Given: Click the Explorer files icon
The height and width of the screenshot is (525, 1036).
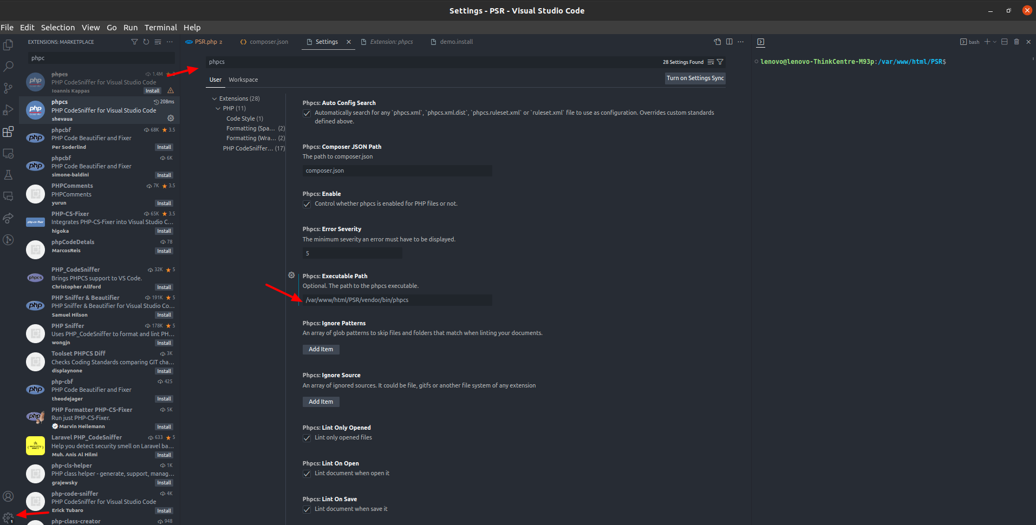Looking at the screenshot, I should (x=8, y=45).
